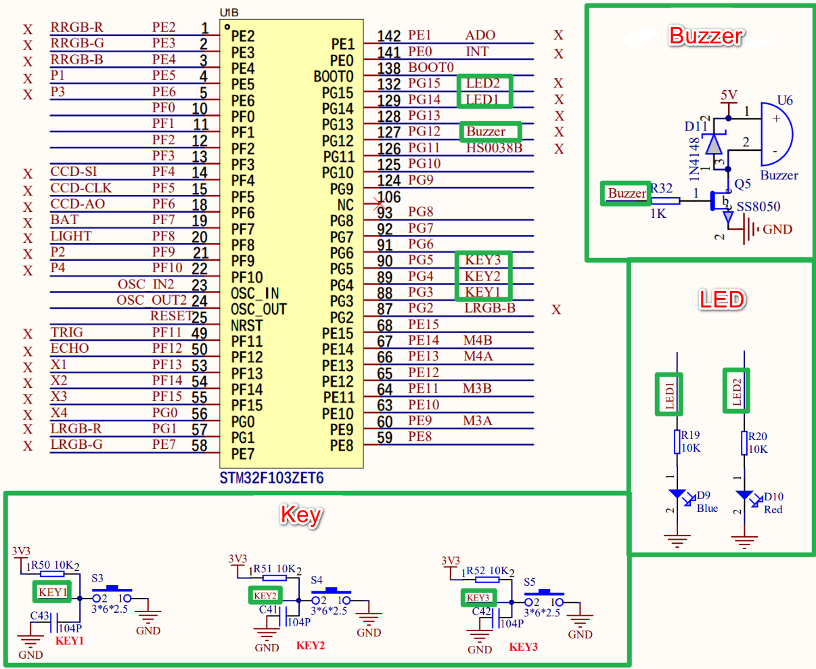Click the RESET label at pin 25
The width and height of the screenshot is (816, 669).
coord(171,316)
